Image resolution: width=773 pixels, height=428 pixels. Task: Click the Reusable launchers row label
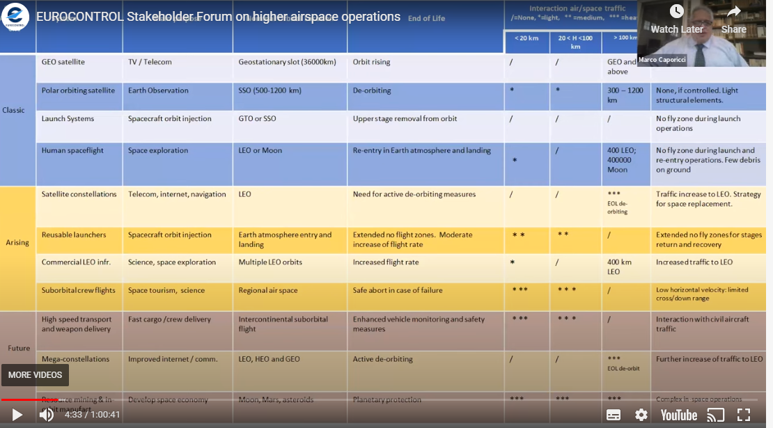pos(73,235)
